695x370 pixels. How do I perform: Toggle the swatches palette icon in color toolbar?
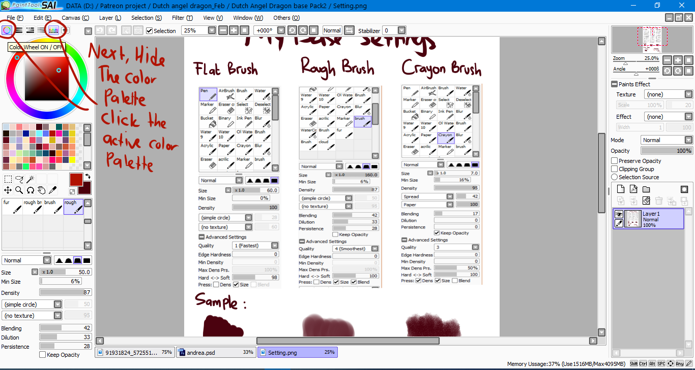pos(53,30)
